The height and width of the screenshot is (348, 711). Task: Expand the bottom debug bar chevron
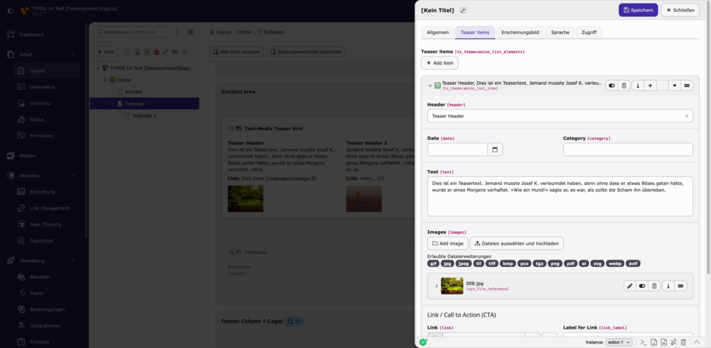697,343
